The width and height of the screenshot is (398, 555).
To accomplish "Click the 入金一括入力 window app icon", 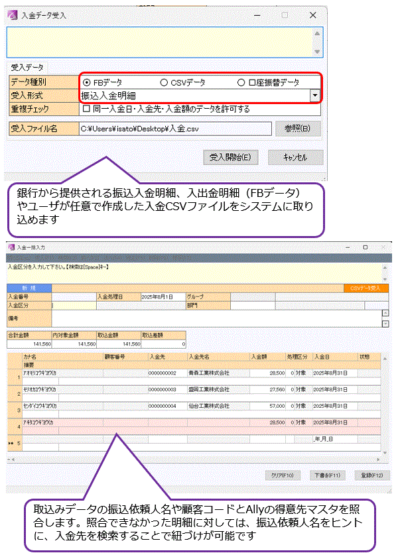I will click(x=11, y=247).
